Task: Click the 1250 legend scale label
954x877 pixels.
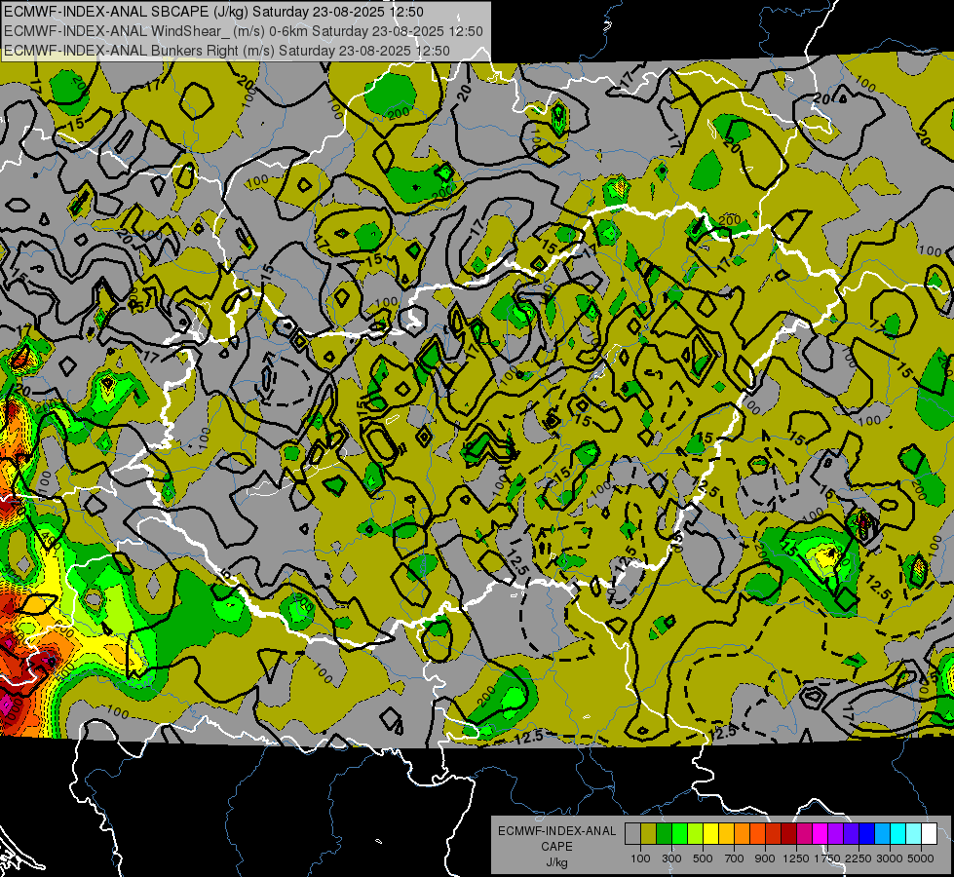Action: coord(796,858)
